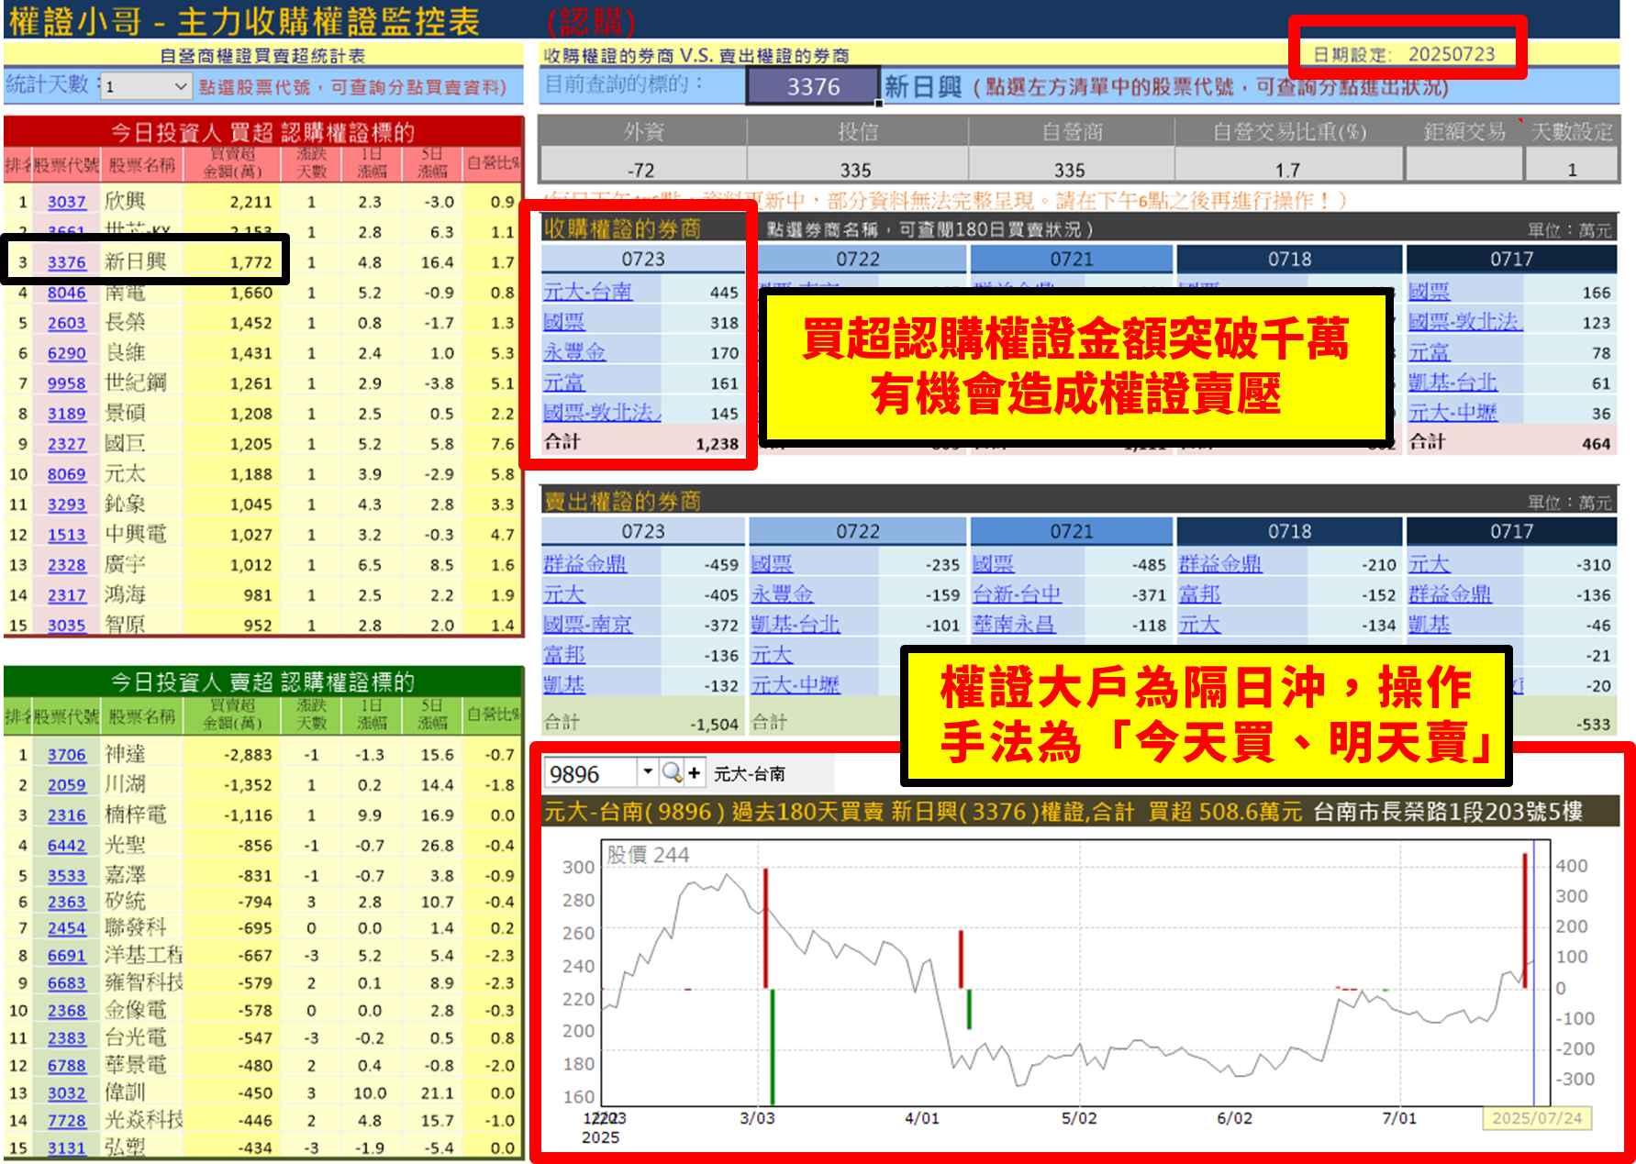Open stock code 2317 鴻海
Image resolution: width=1636 pixels, height=1164 pixels.
[x=67, y=595]
